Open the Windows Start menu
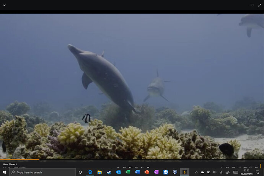Image resolution: width=264 pixels, height=176 pixels. tap(4, 173)
